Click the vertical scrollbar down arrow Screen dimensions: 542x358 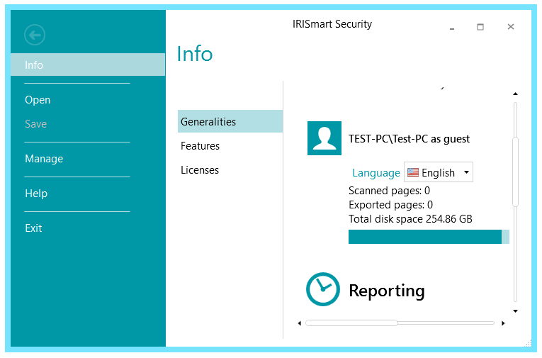coord(515,311)
